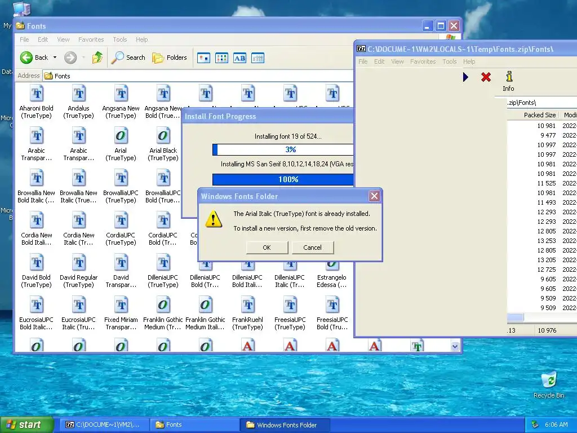Toggle the Folders pane button
The image size is (577, 433).
[170, 58]
